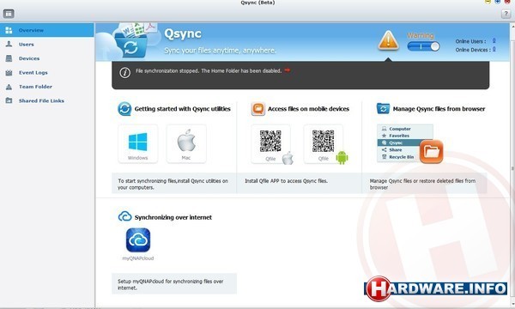
Task: Click the Getting started Qsync utilities icon
Action: point(124,109)
